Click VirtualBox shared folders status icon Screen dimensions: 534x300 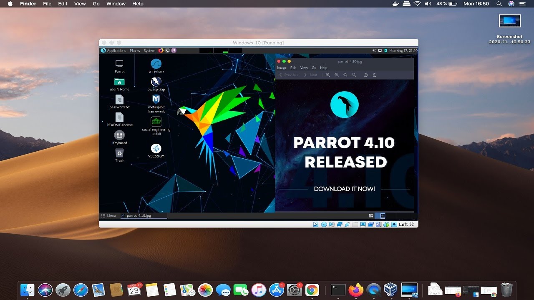click(355, 224)
